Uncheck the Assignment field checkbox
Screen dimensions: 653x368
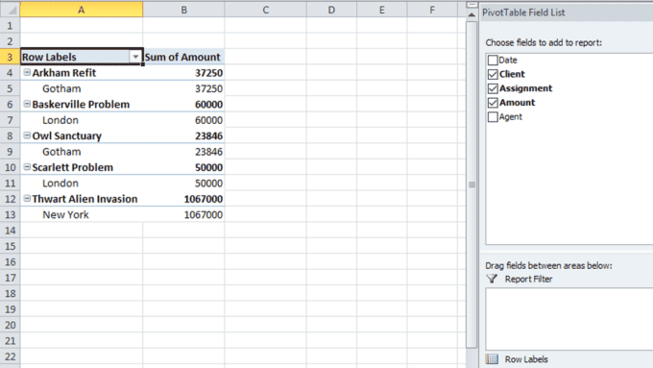pyautogui.click(x=493, y=88)
